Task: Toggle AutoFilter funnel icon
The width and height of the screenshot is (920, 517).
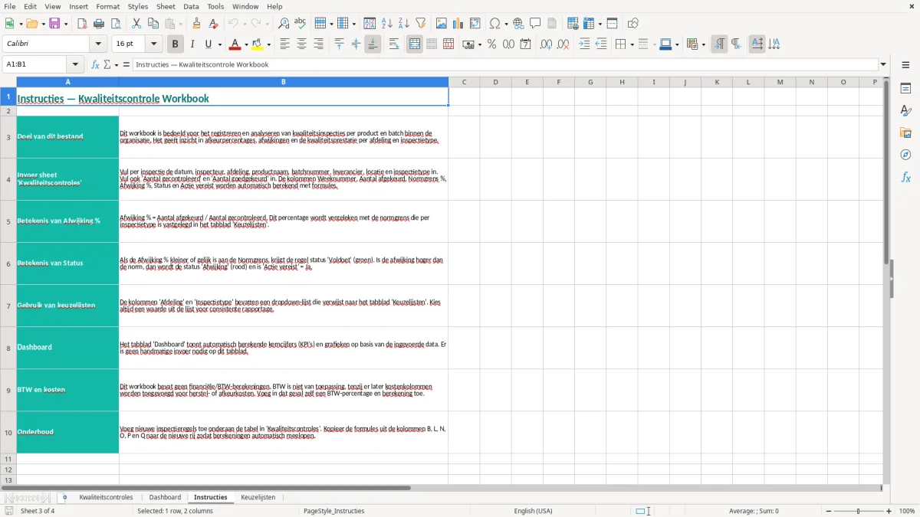Action: pyautogui.click(x=421, y=24)
